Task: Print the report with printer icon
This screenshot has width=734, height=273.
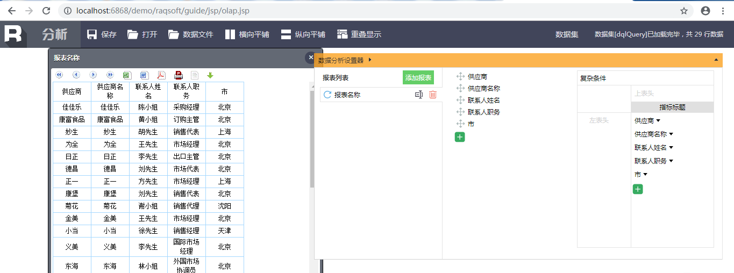Action: coord(179,75)
